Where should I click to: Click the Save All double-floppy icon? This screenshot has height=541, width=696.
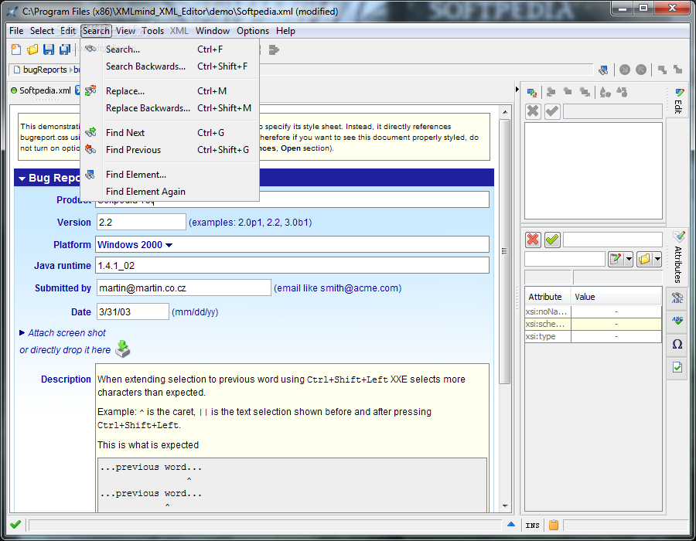coord(65,49)
